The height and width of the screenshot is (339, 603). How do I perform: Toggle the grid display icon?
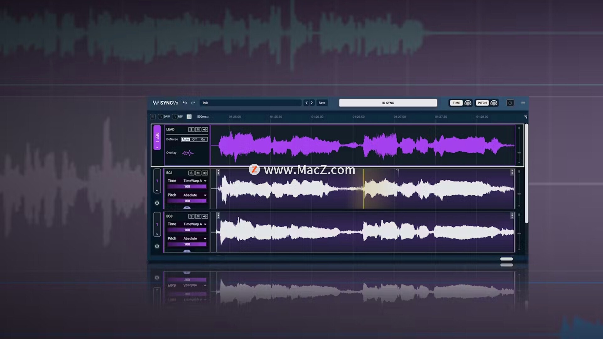coord(189,117)
